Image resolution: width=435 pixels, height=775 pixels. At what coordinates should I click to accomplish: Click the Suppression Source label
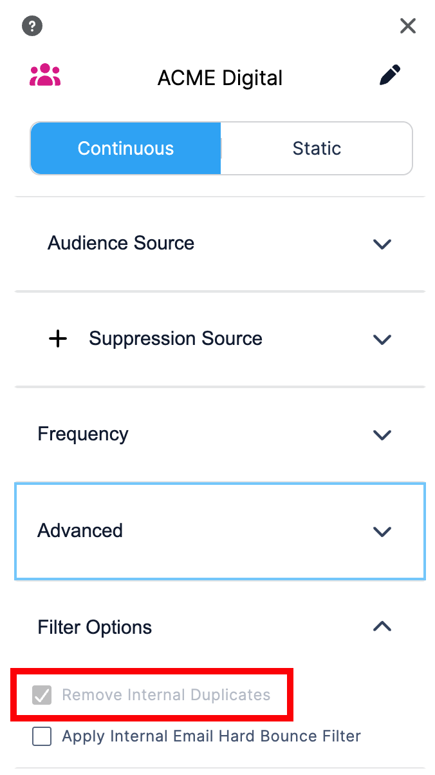pos(176,338)
